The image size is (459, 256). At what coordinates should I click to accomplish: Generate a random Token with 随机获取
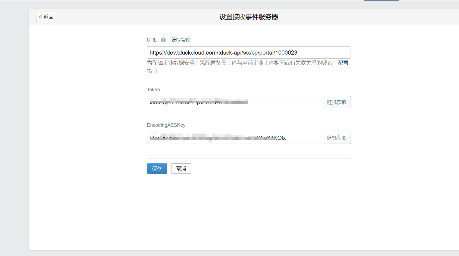tap(336, 102)
